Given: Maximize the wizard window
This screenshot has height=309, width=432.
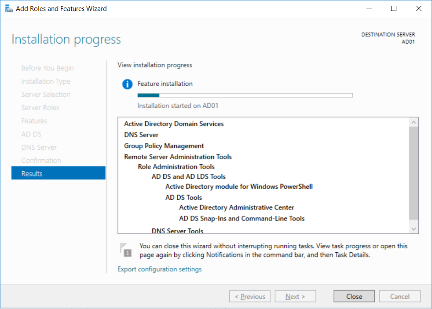Looking at the screenshot, I should (394, 8).
